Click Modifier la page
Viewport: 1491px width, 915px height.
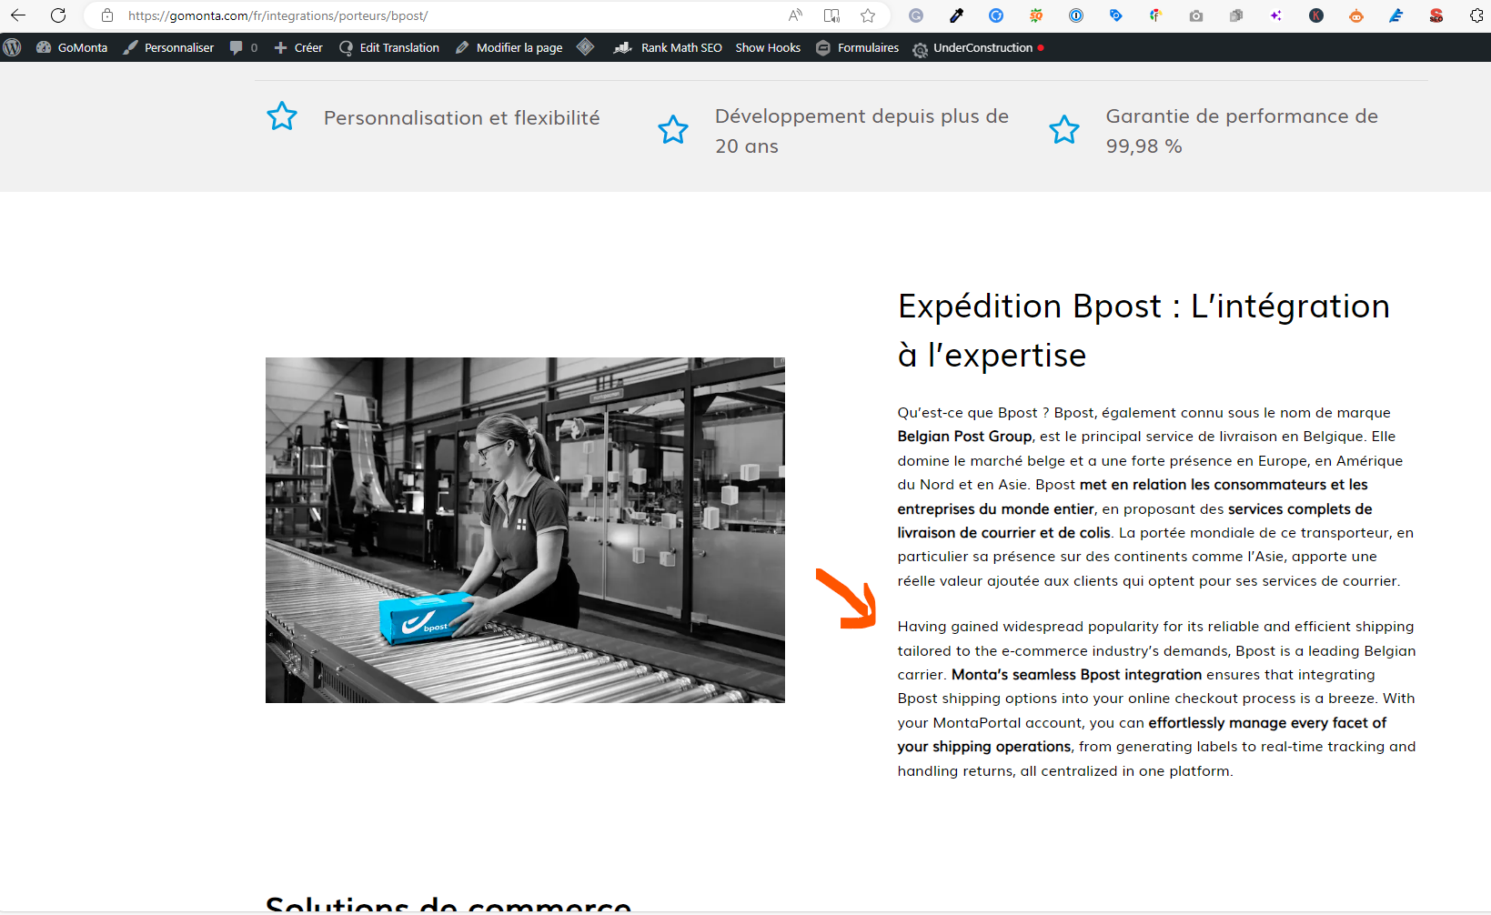coord(509,47)
